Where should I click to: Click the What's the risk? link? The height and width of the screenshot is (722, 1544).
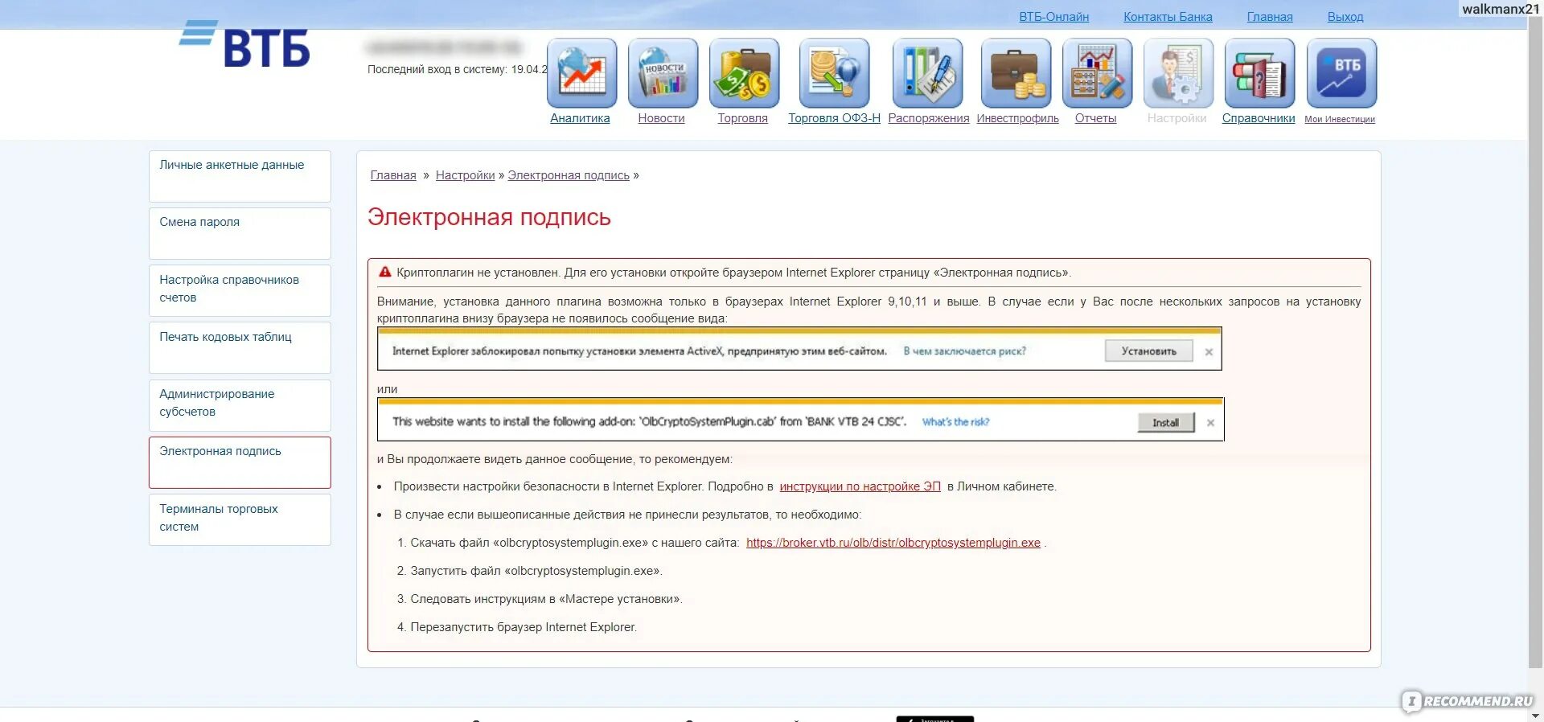[955, 422]
